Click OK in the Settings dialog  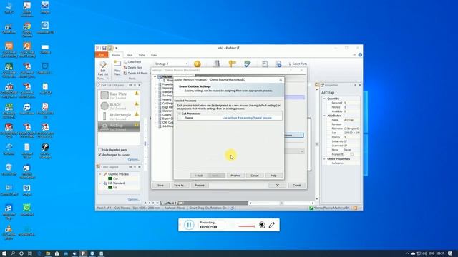pyautogui.click(x=277, y=186)
